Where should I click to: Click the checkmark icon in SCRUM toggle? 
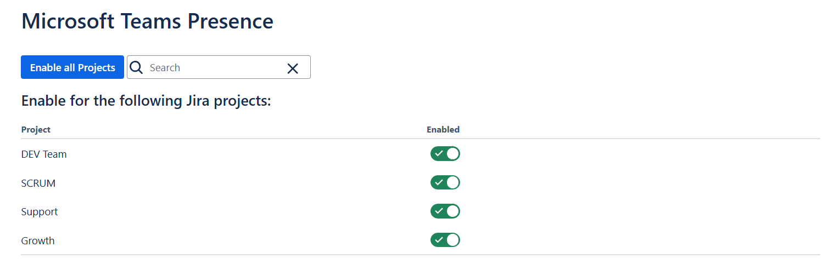pyautogui.click(x=439, y=182)
